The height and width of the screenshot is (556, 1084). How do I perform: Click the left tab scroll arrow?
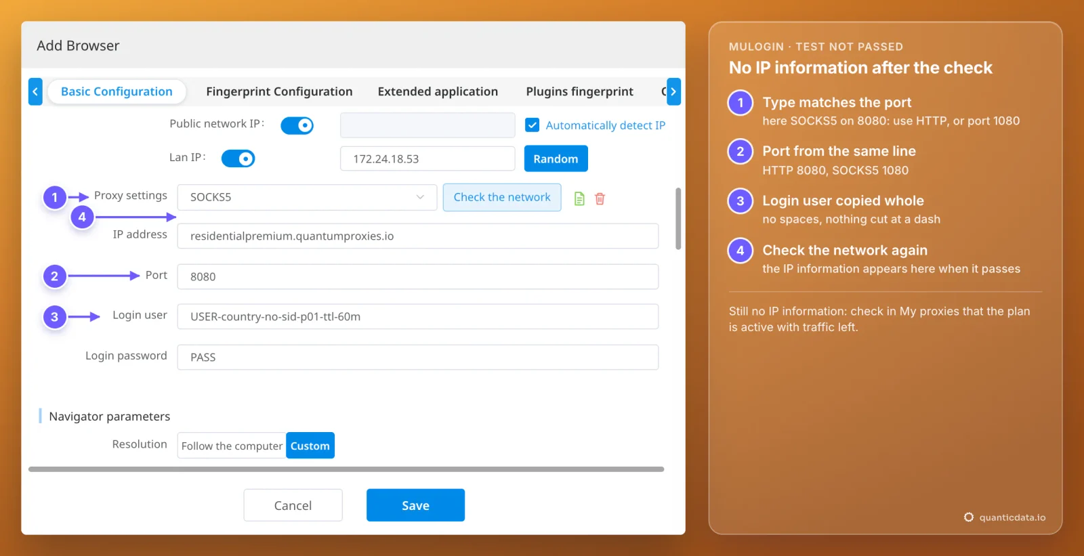[x=35, y=91]
